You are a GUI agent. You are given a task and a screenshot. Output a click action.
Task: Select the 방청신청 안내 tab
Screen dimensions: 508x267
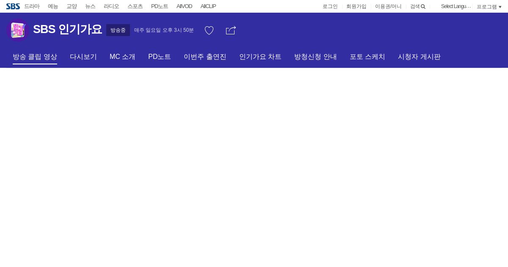click(x=315, y=57)
